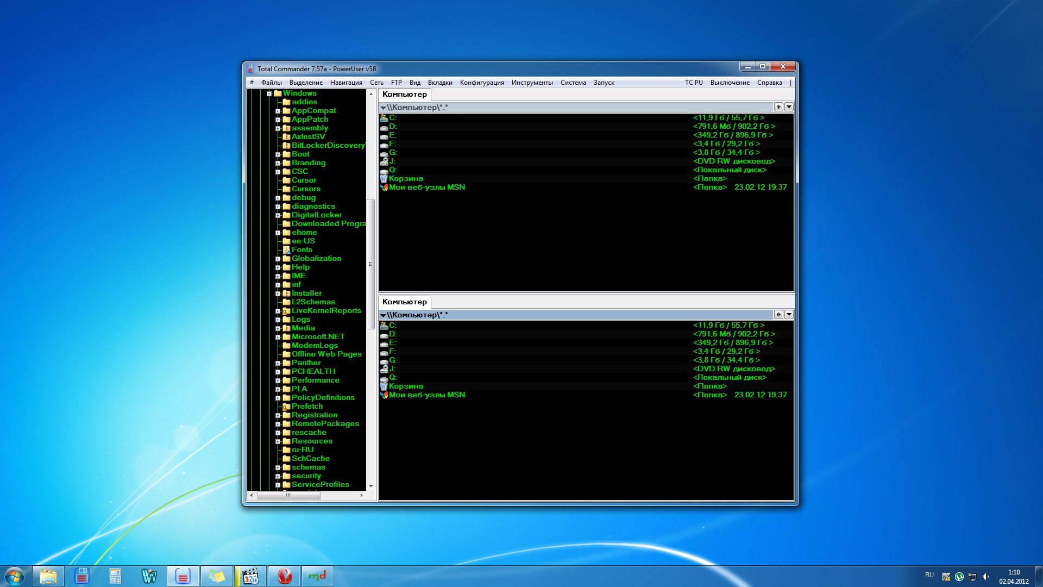The image size is (1043, 587).
Task: Open lower panel path dropdown triangle
Action: [383, 315]
